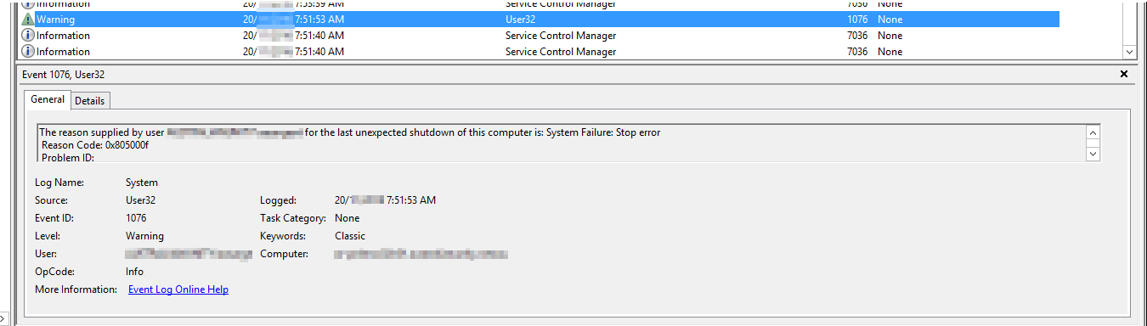The width and height of the screenshot is (1147, 326).
Task: Switch to the Details tab
Action: click(x=89, y=101)
